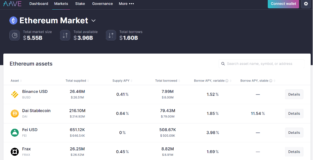Click the total borrows arrows icon

coord(111,35)
